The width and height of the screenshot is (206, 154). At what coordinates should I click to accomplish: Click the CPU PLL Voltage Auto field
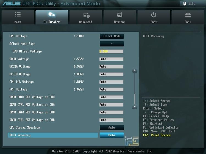(x=111, y=82)
